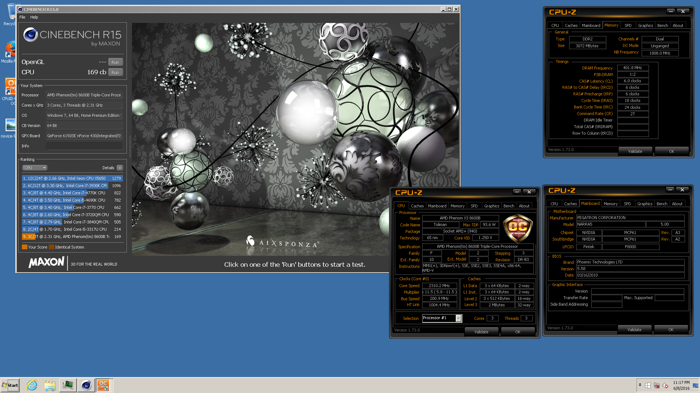This screenshot has height=393, width=700.
Task: Click the MAXON logo at bottom
Action: pos(47,262)
